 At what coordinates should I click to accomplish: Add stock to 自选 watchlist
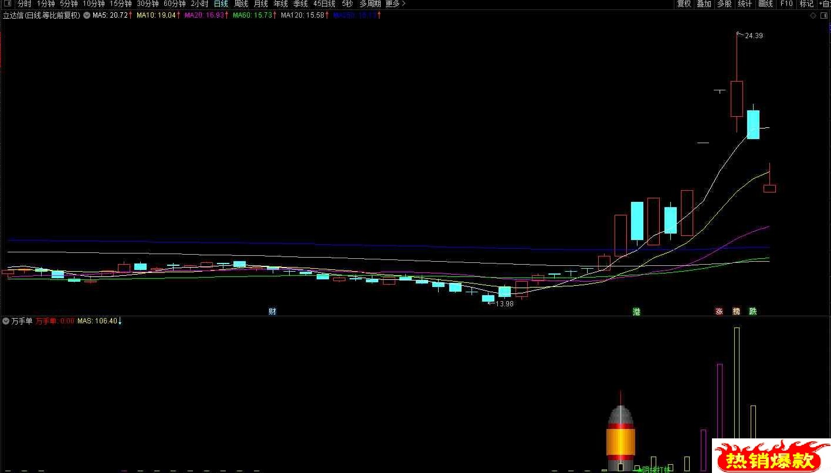(x=825, y=4)
